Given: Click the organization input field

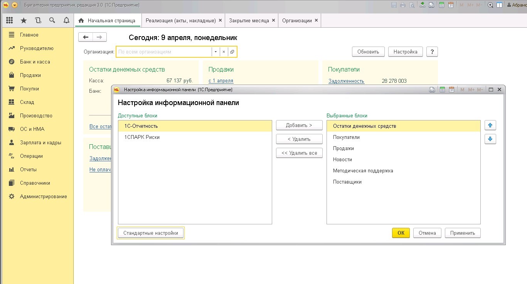Looking at the screenshot, I should coord(164,52).
